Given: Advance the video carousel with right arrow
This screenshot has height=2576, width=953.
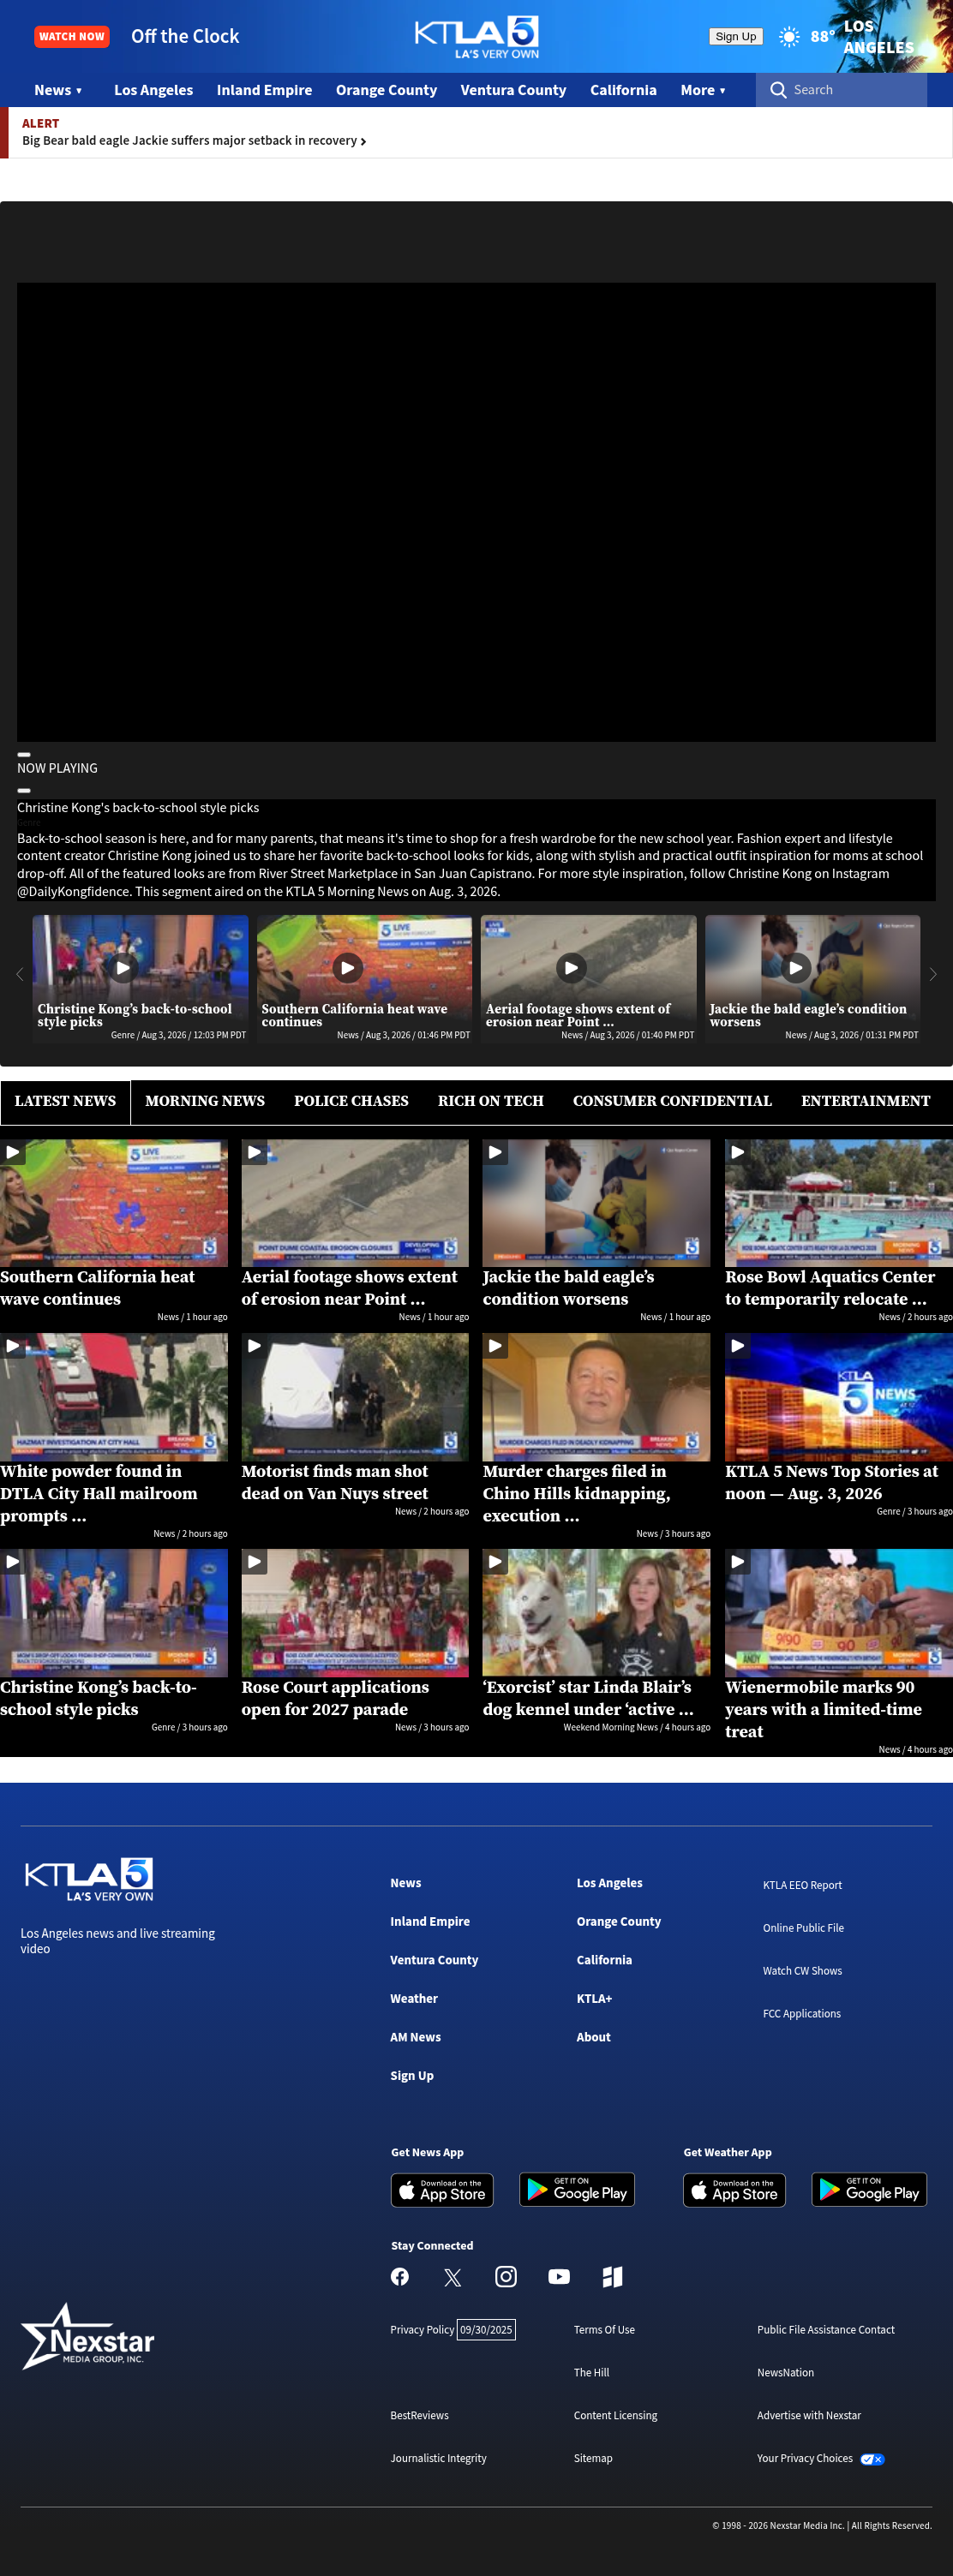Looking at the screenshot, I should 933,974.
